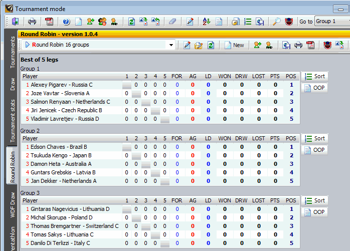This screenshot has height=251, width=350.
Task: Click the numbered list icon in top toolbar
Action: point(248,22)
